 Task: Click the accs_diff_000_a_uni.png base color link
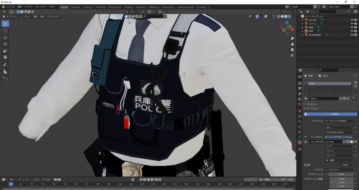[339, 137]
